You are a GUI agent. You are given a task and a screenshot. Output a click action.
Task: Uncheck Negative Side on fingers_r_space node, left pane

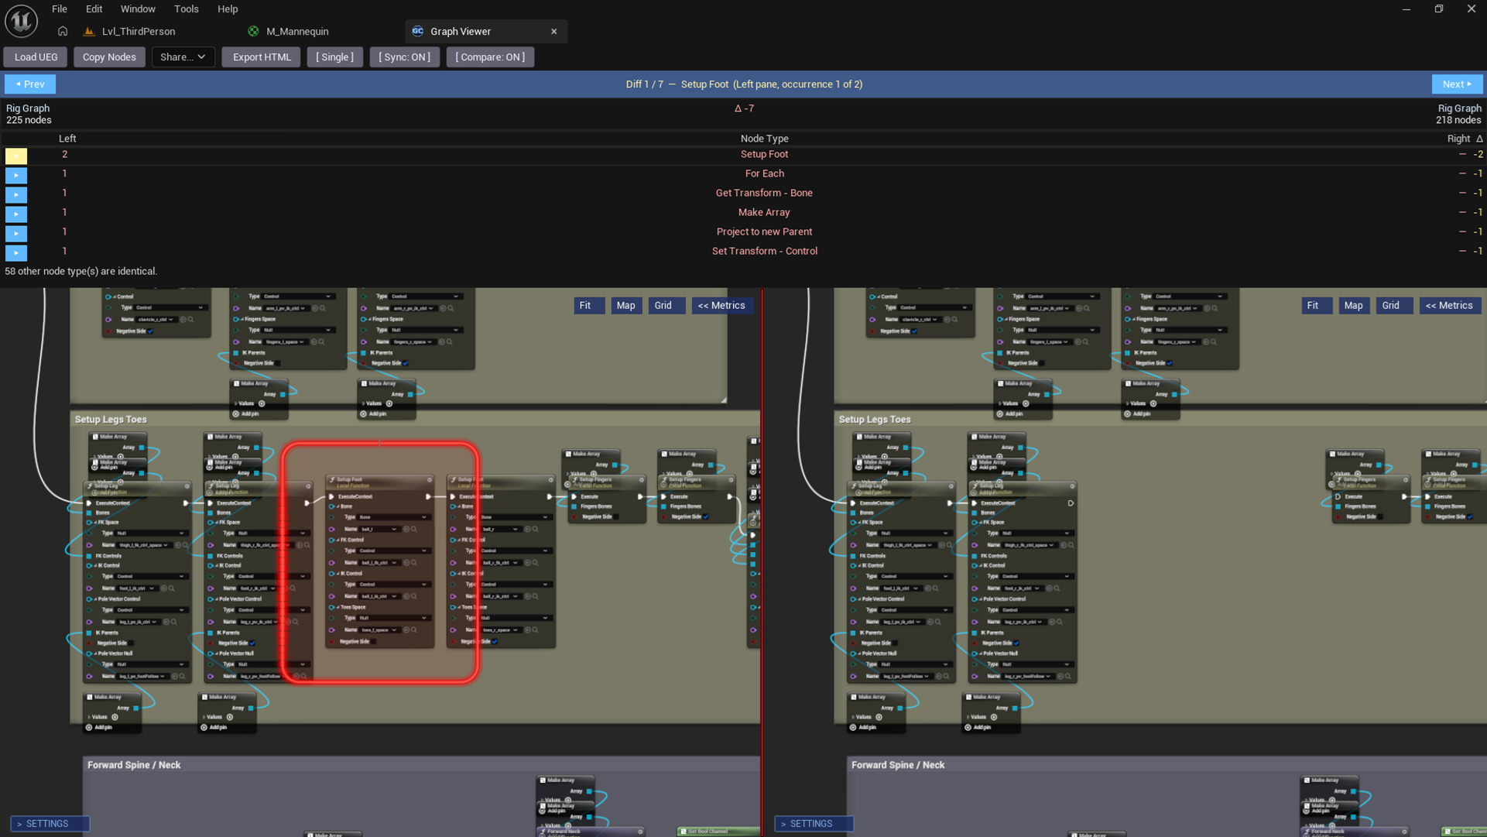(406, 363)
